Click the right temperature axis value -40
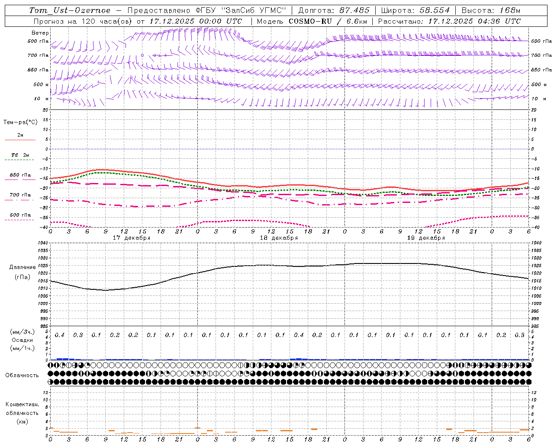554x443 pixels. click(x=535, y=227)
